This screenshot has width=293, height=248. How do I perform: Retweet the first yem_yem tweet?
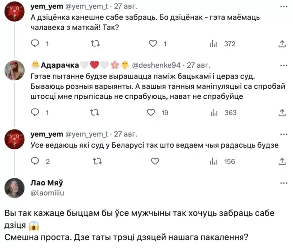[95, 44]
